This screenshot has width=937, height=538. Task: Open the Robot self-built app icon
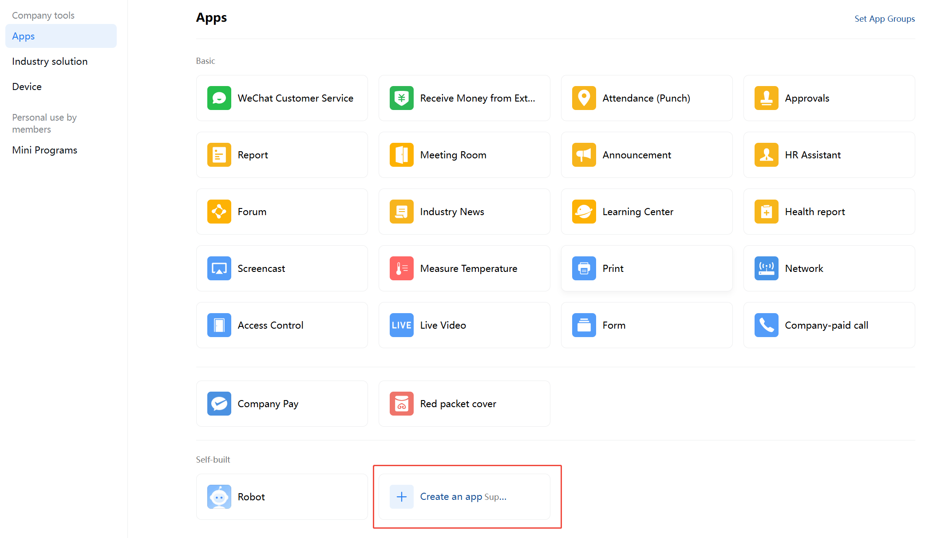(x=219, y=497)
